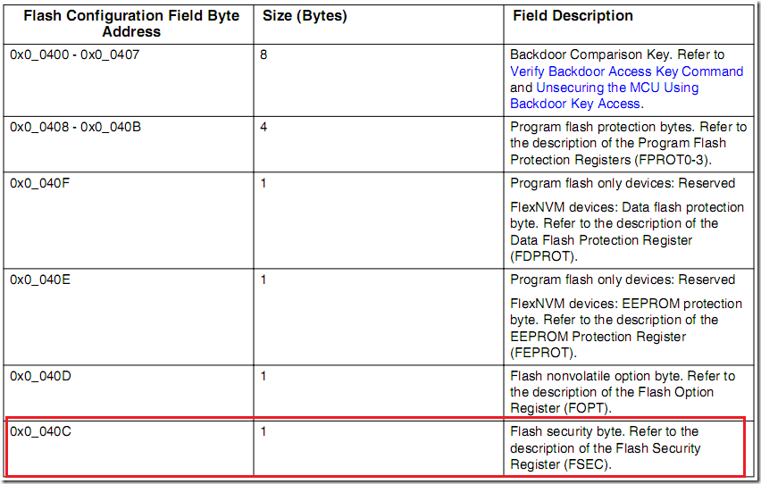Click the Field Description column header
The height and width of the screenshot is (484, 761).
click(x=573, y=16)
